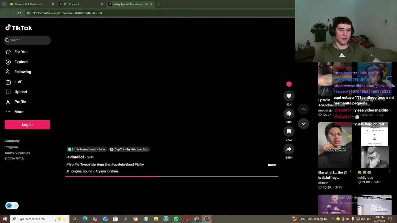Screen dimensions: 397x223
Task: Click the floating blue-green widget at bottom left
Action: 12,206
